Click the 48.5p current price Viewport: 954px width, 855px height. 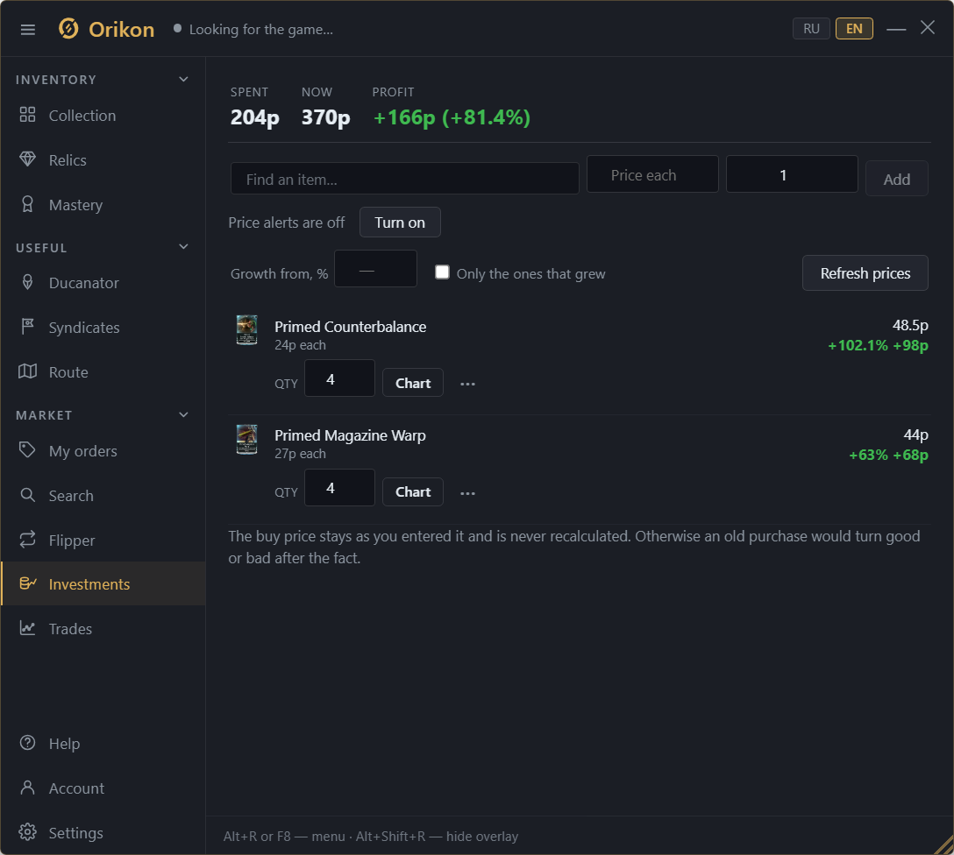(909, 325)
